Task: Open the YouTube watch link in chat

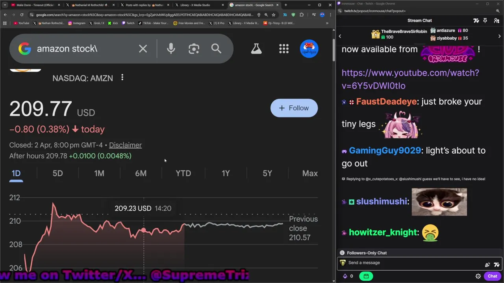Action: click(x=410, y=79)
